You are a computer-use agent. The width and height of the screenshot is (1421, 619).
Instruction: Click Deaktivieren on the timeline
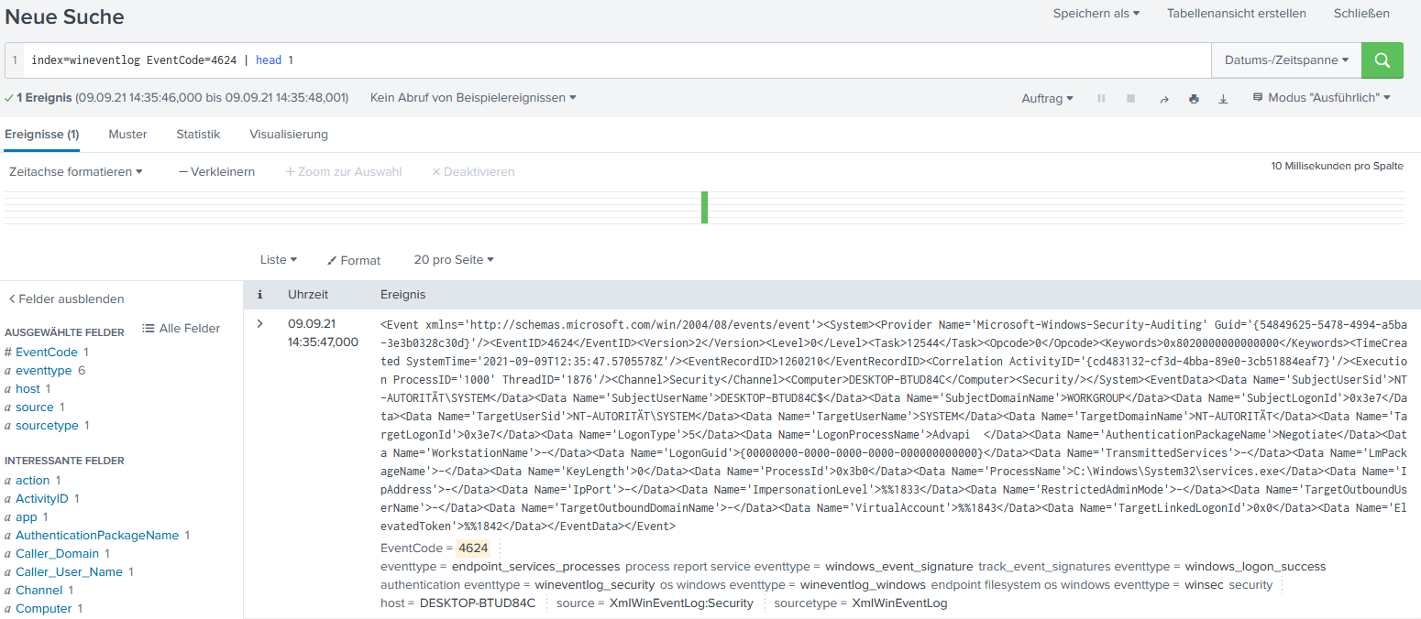(x=473, y=171)
